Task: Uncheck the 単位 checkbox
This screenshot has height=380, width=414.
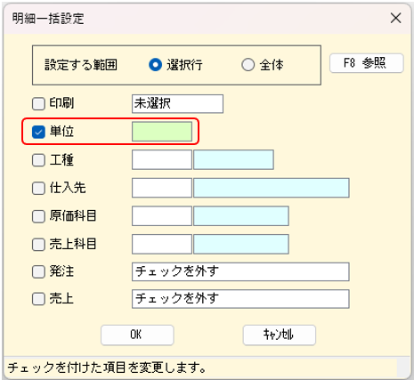Action: coord(38,132)
